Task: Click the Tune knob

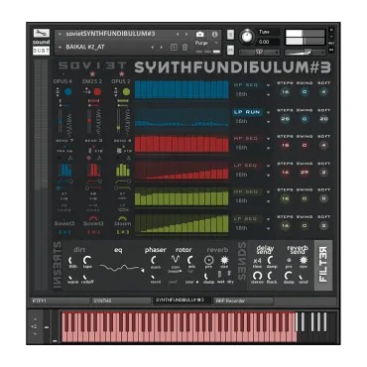Action: (247, 37)
